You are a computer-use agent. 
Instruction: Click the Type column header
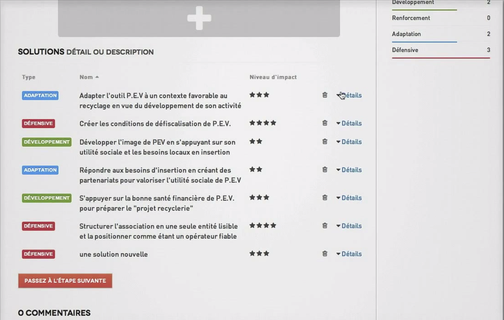[x=29, y=77]
